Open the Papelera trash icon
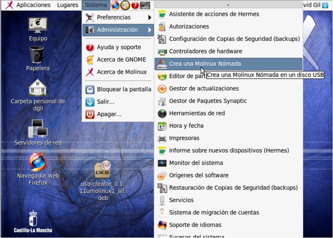 point(36,55)
